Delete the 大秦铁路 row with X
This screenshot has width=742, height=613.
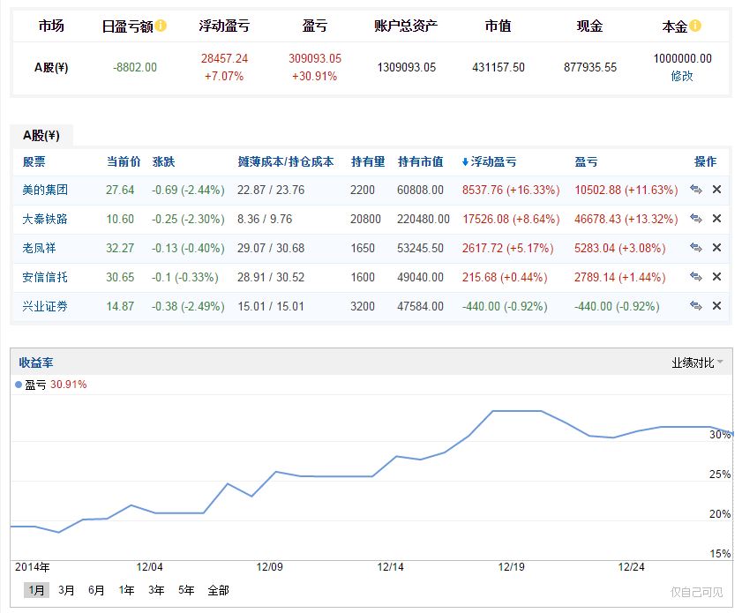click(x=717, y=219)
